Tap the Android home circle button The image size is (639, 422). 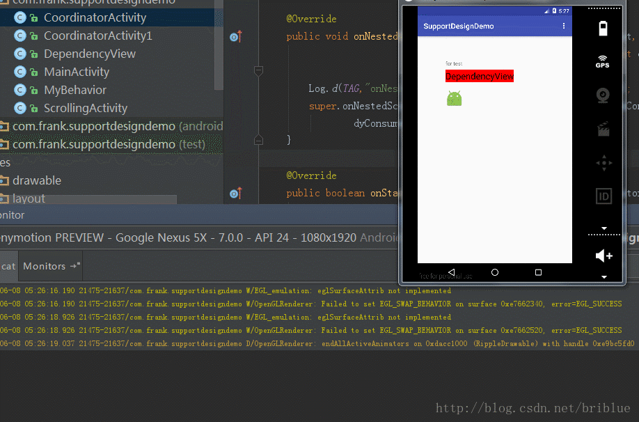pyautogui.click(x=495, y=272)
